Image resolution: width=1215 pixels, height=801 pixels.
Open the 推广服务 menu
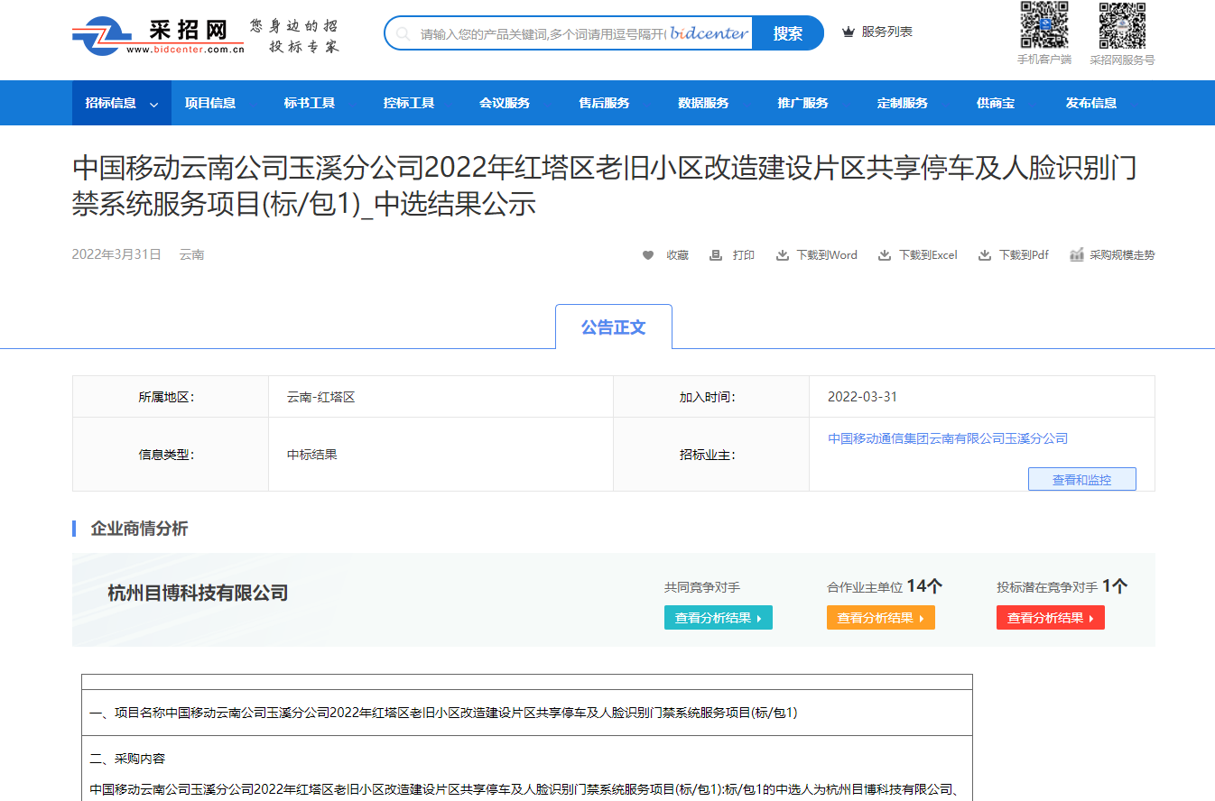(x=802, y=103)
